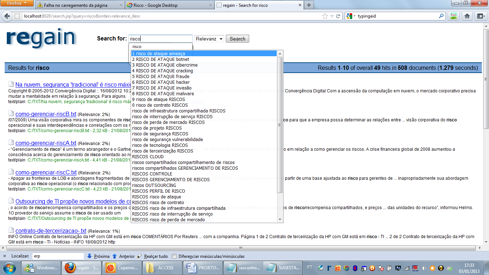Click the Search button
This screenshot has width=489, height=275.
237,39
